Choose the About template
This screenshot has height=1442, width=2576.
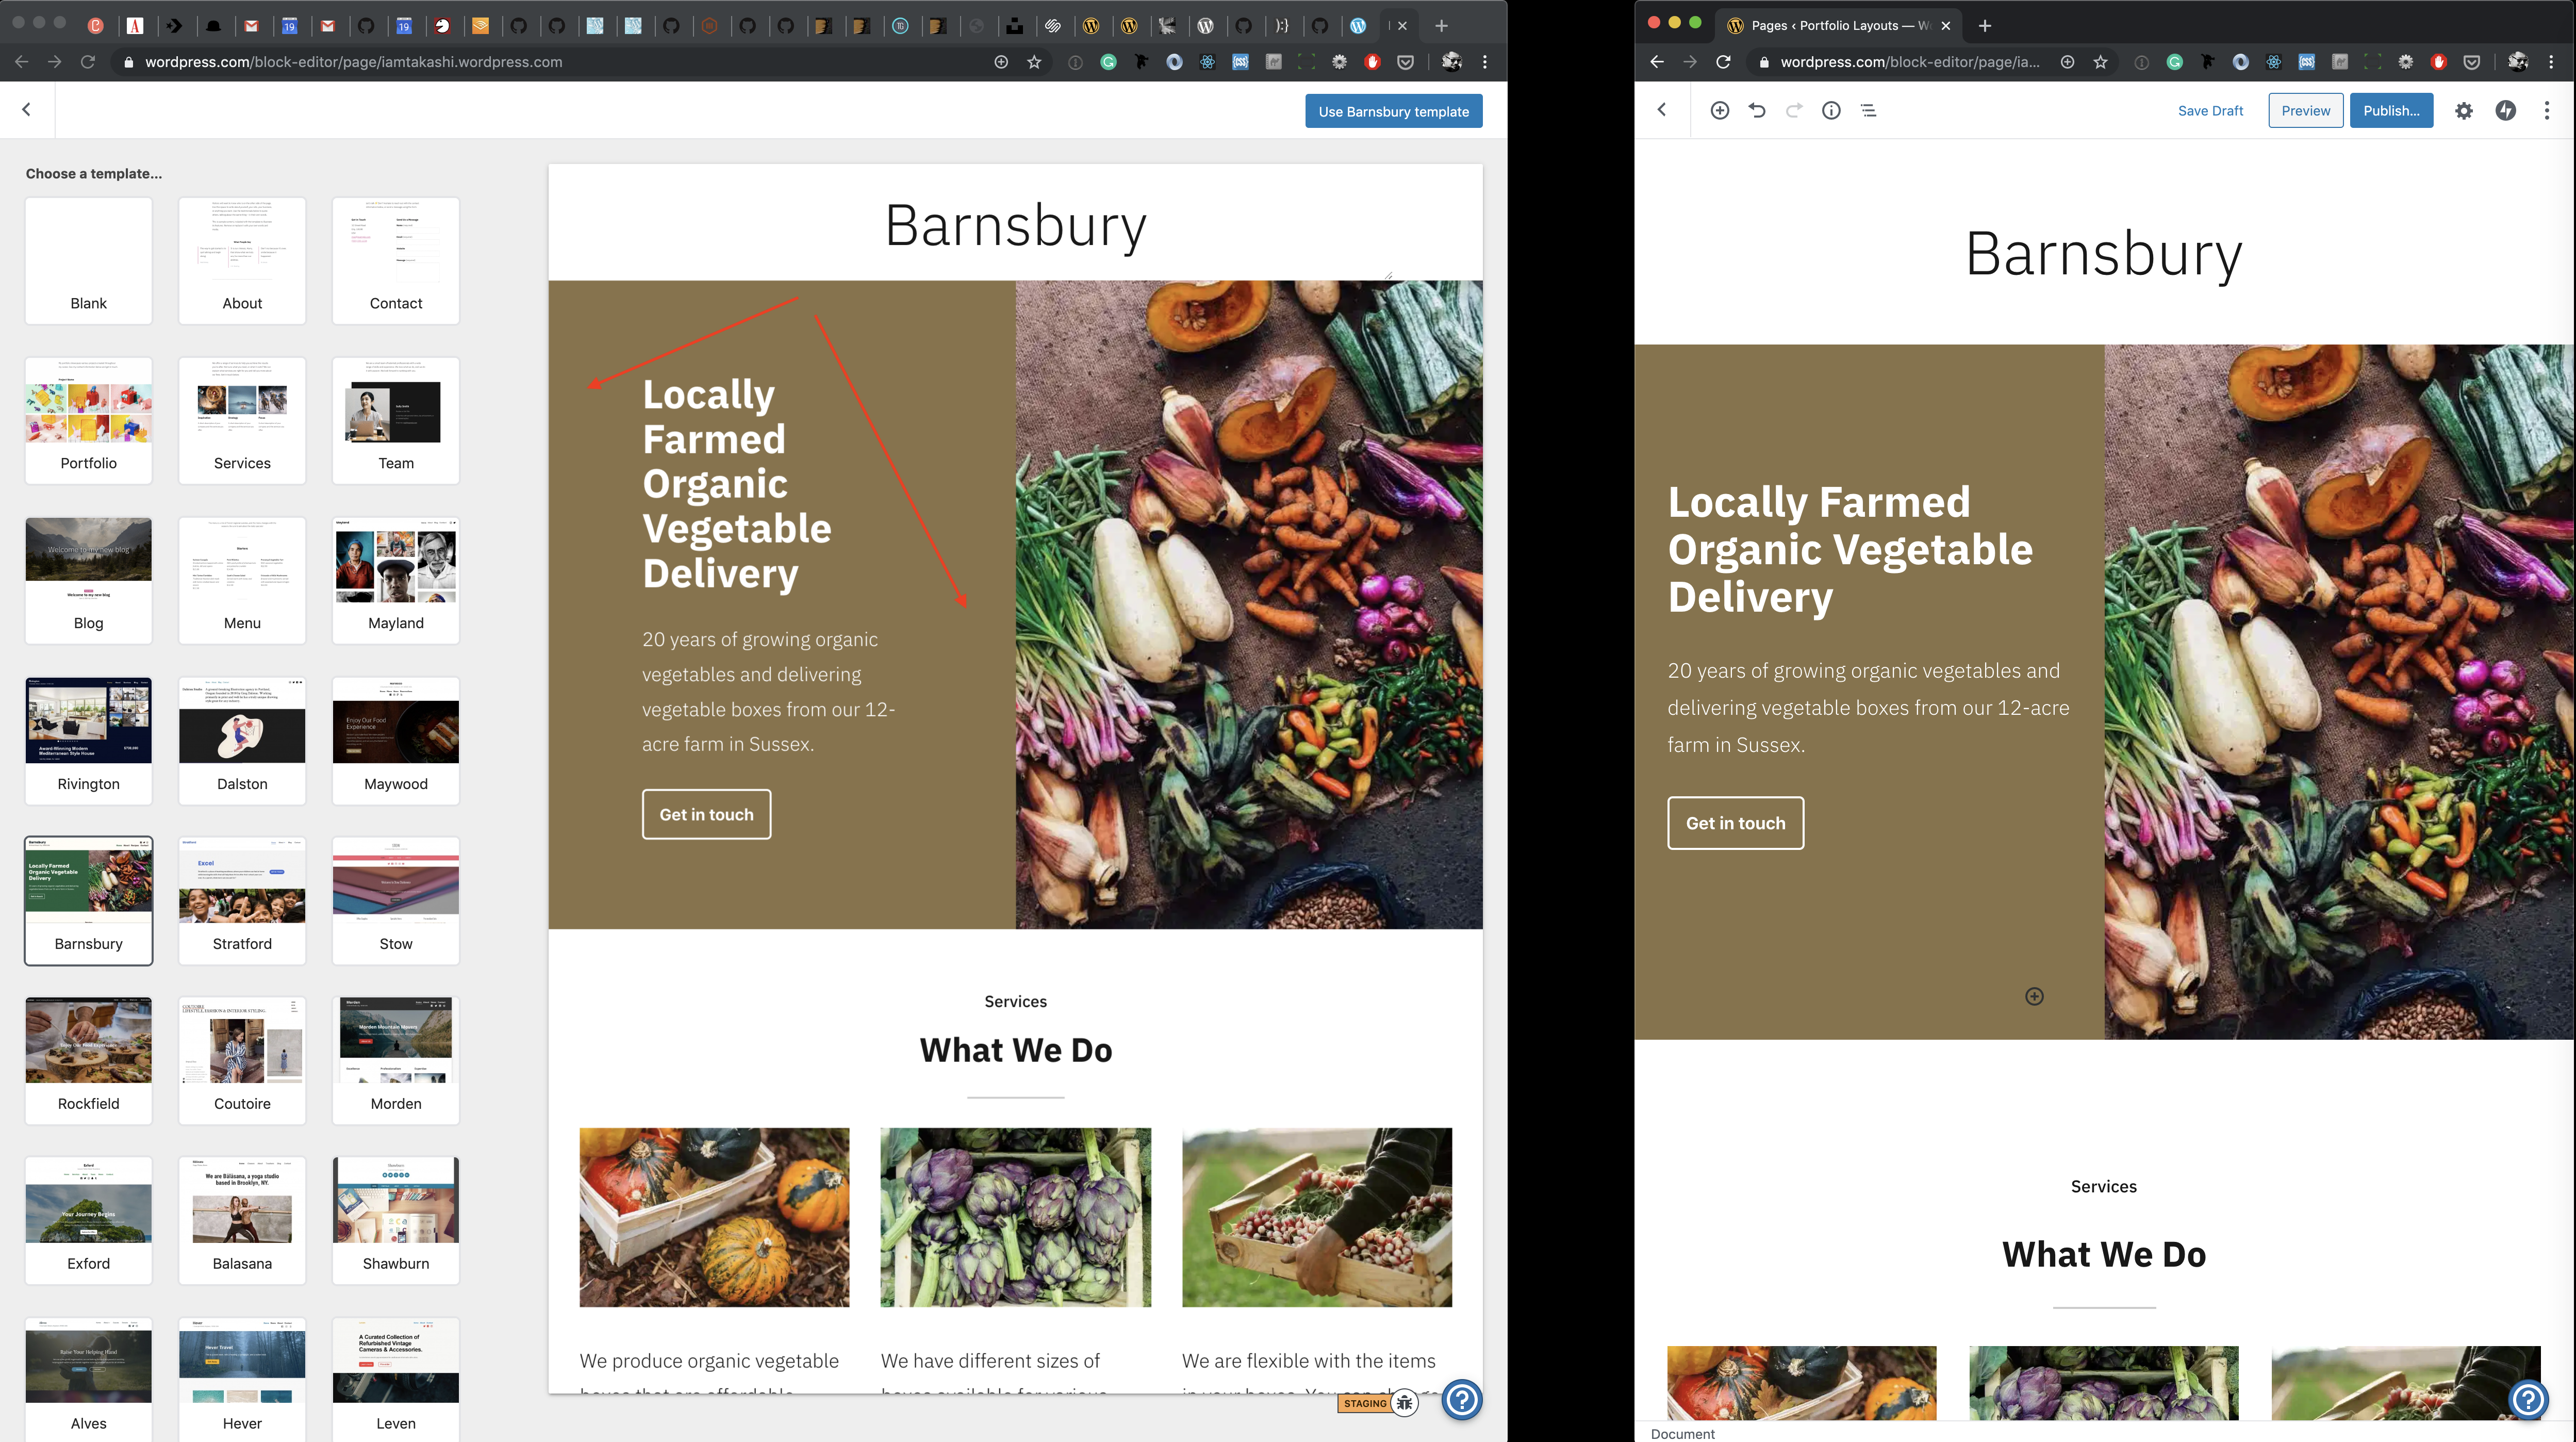(x=242, y=260)
